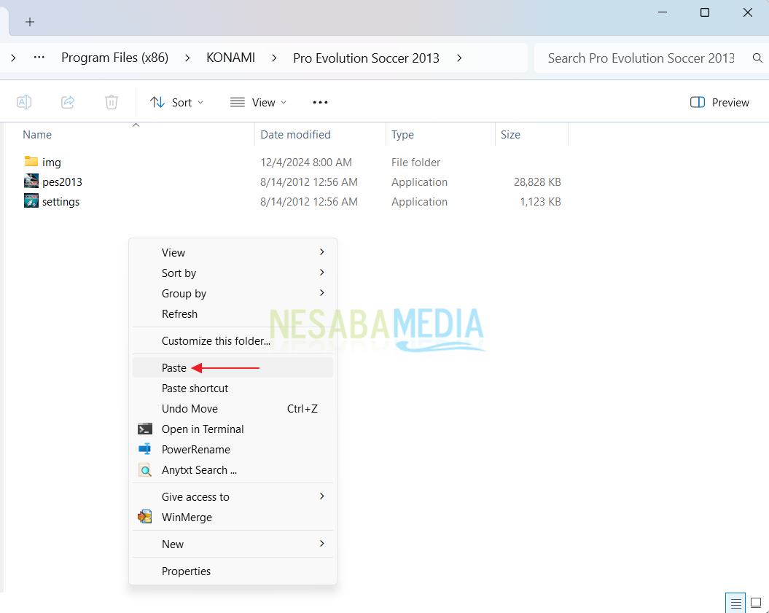Click the 1,123 KB size cell
Image resolution: width=769 pixels, height=613 pixels.
click(540, 202)
